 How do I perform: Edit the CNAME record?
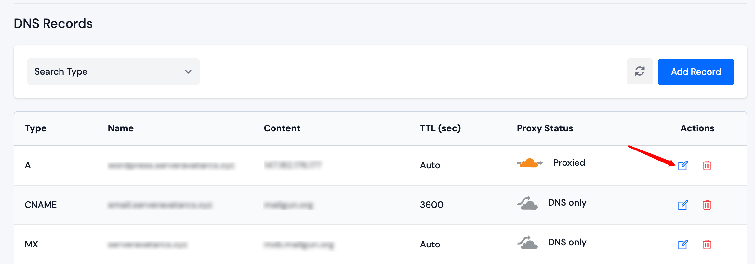coord(683,205)
